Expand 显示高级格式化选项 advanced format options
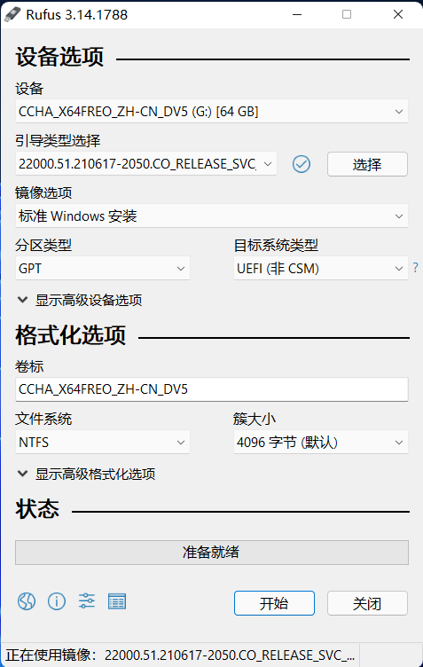 (86, 474)
